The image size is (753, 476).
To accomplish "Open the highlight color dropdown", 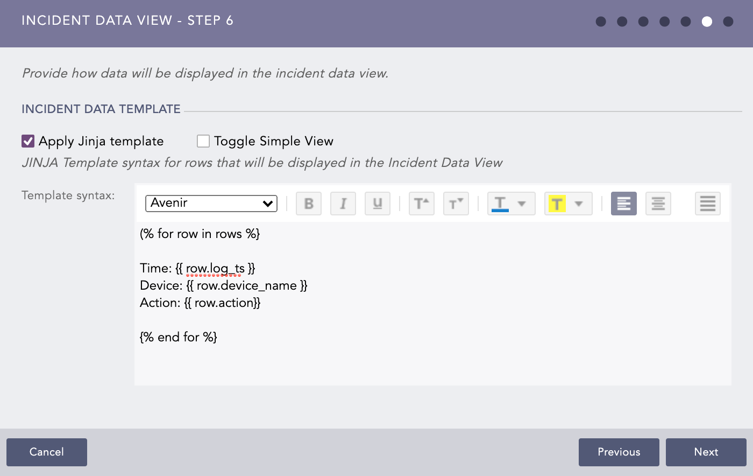I will tap(580, 204).
